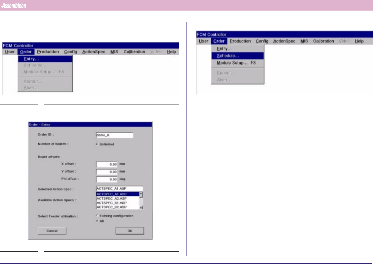Open Production menu in window with Schedule highlighted
Image resolution: width=373 pixels, height=278 pixels.
(x=240, y=41)
